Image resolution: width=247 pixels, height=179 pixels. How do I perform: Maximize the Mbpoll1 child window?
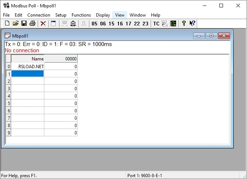[x=211, y=36]
